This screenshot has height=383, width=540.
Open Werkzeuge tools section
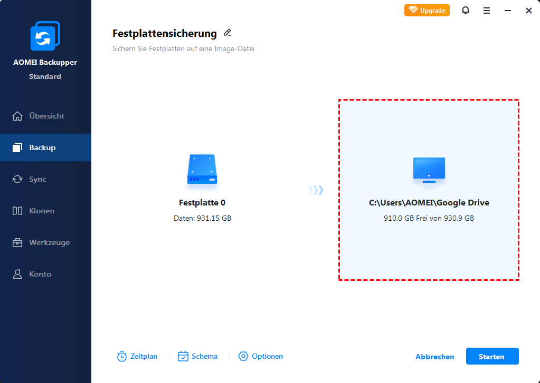[45, 242]
